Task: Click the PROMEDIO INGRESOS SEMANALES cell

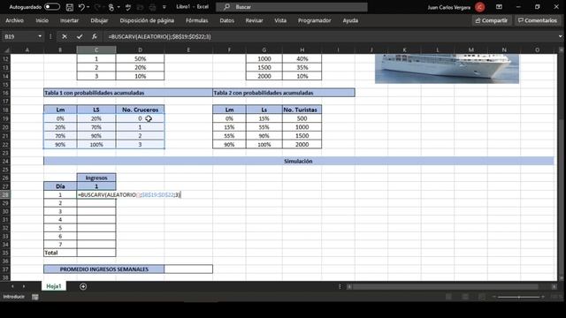Action: 104,269
